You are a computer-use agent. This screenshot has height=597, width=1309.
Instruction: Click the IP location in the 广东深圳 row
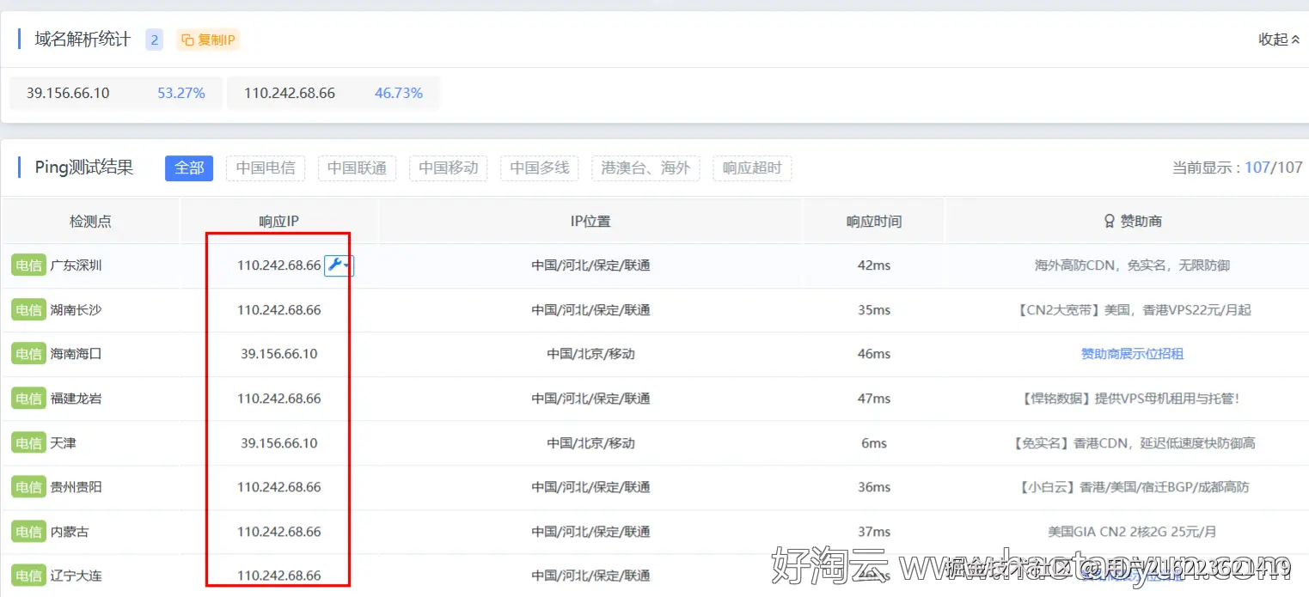590,265
